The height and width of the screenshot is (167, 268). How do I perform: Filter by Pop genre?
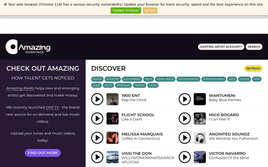256,79
